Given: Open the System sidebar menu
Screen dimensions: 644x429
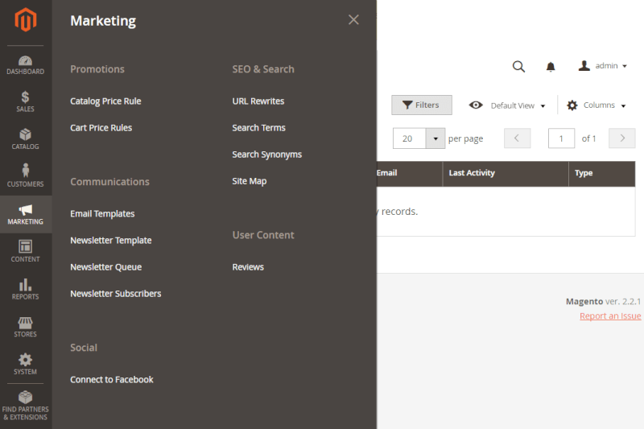Looking at the screenshot, I should tap(26, 364).
